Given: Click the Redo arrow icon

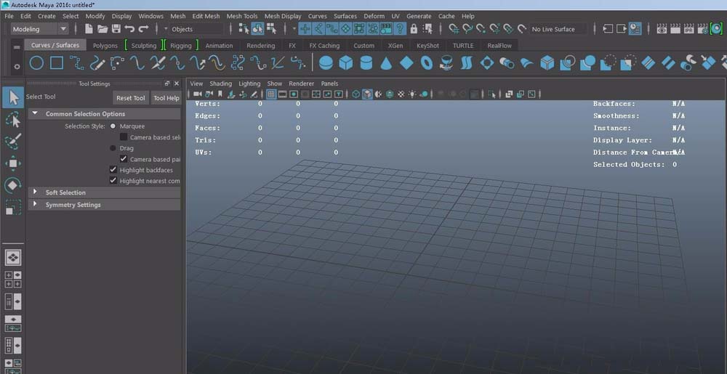Looking at the screenshot, I should pyautogui.click(x=143, y=29).
